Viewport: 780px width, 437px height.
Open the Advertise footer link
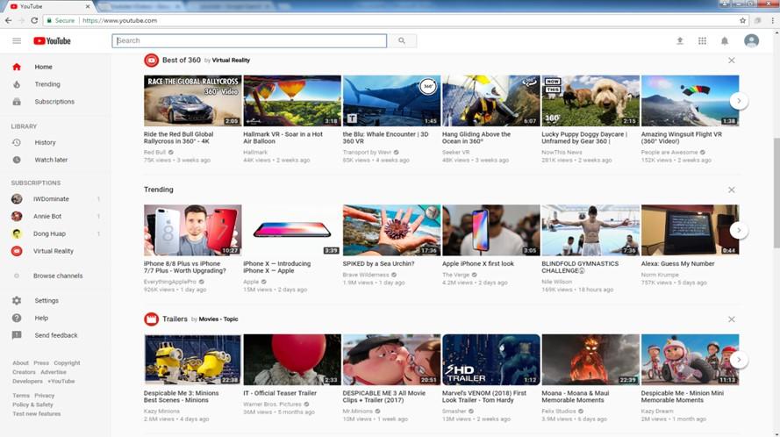click(x=54, y=372)
